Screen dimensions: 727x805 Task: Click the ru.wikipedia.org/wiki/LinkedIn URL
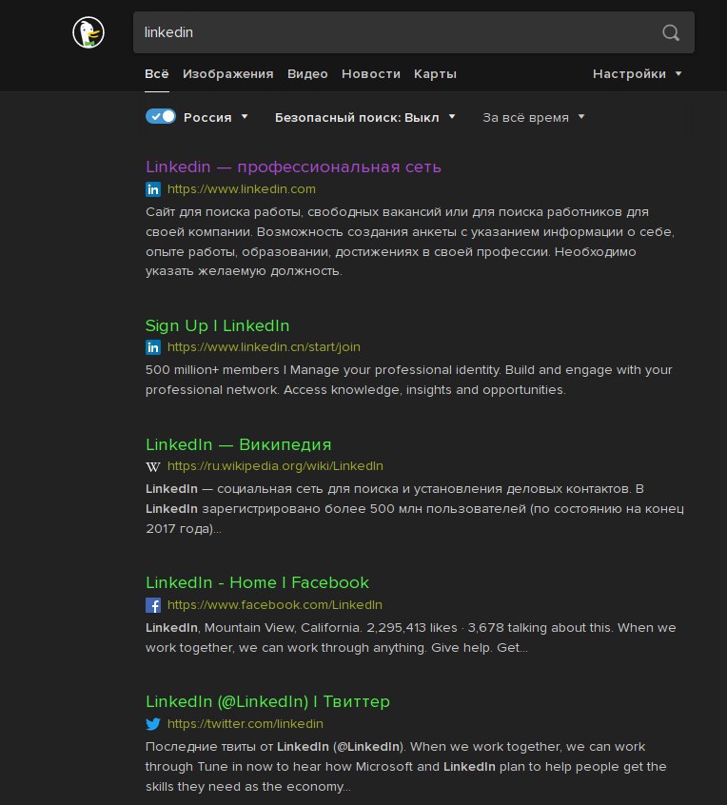275,466
